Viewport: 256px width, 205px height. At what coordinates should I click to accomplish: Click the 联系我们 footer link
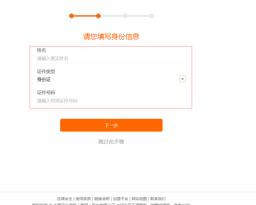[x=158, y=199]
